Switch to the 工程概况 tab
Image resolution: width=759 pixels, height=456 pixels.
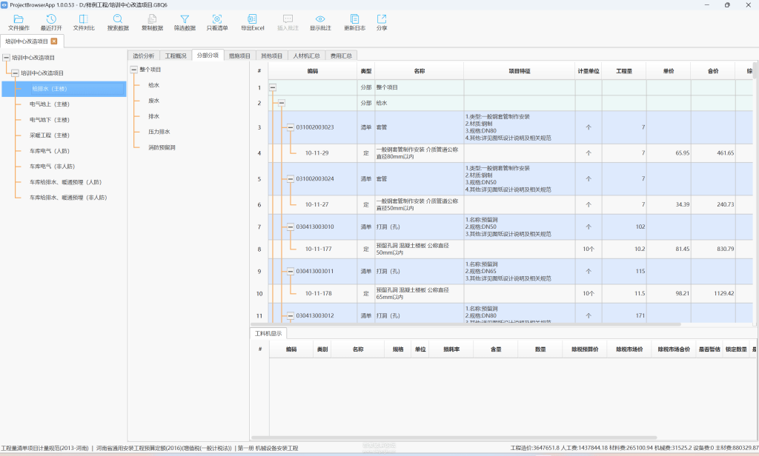(x=176, y=56)
